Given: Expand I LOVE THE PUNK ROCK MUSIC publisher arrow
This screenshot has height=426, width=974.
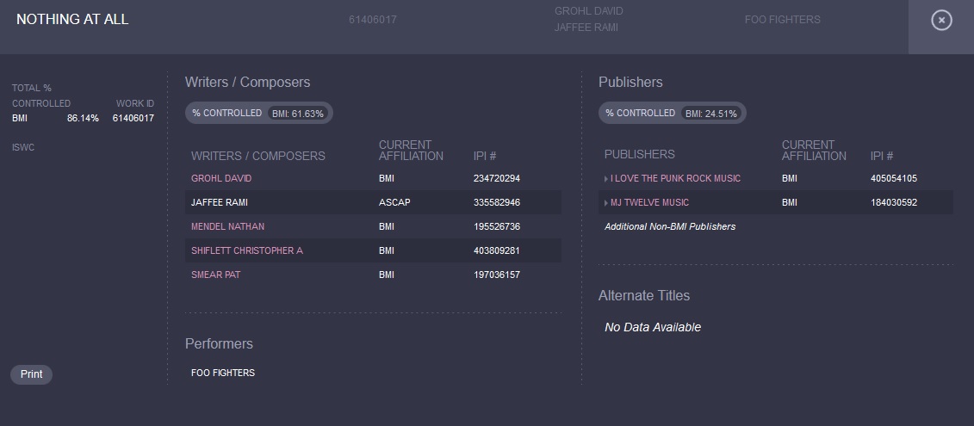Looking at the screenshot, I should (x=606, y=179).
